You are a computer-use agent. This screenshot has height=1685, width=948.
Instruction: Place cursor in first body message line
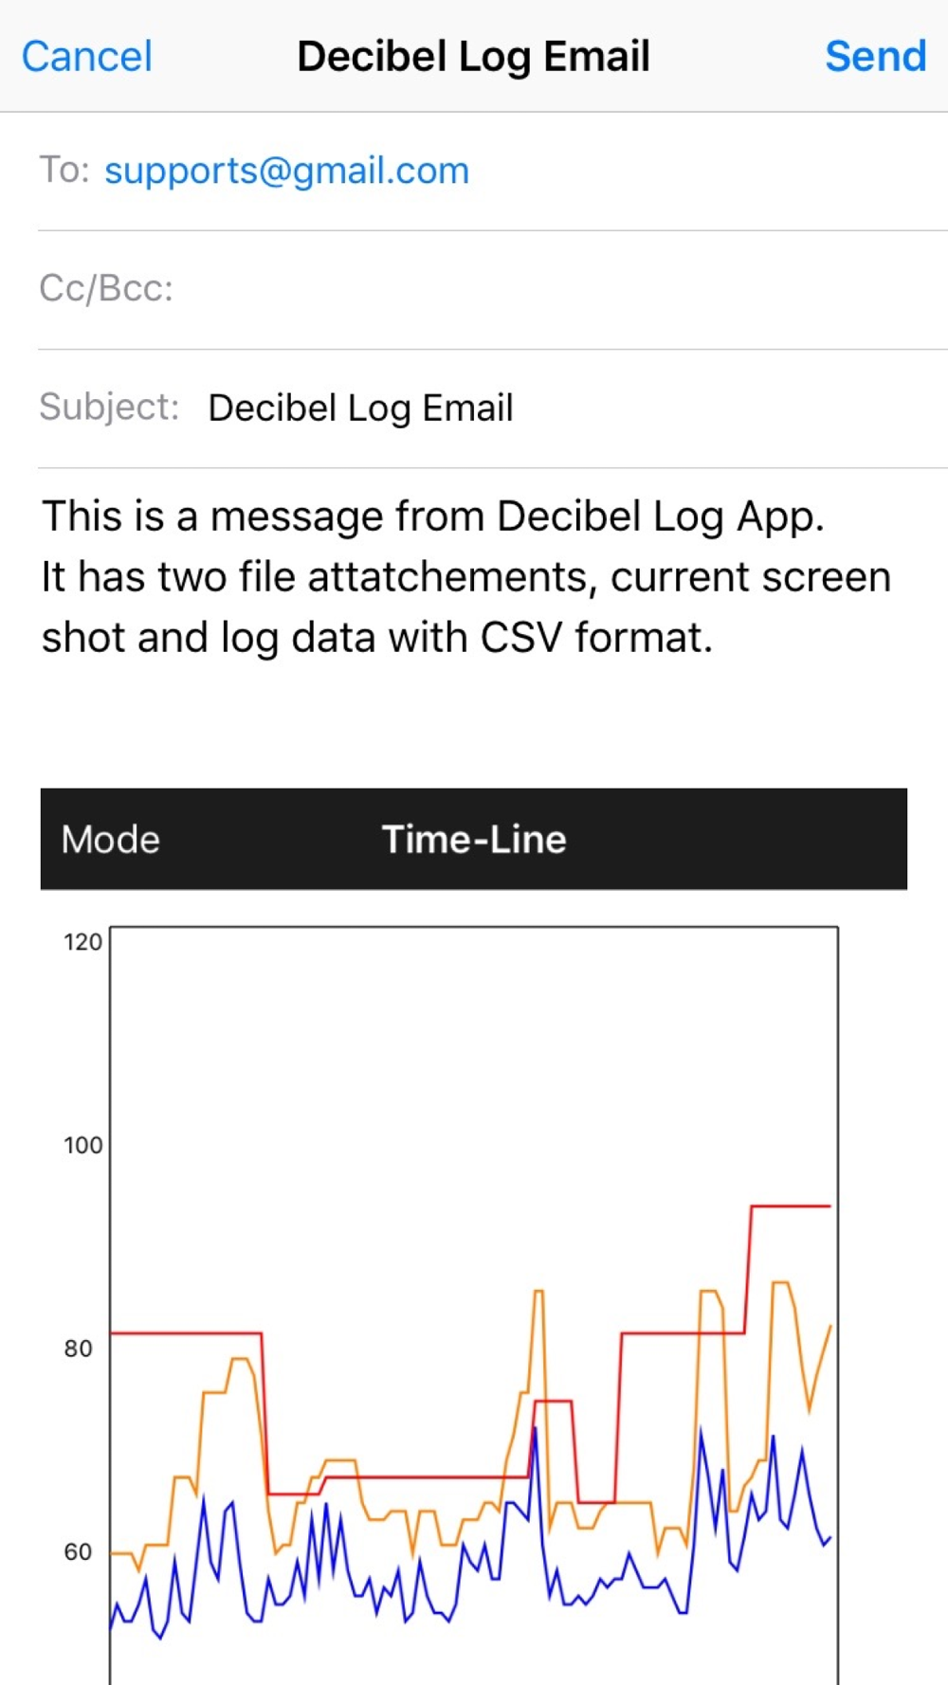click(432, 517)
